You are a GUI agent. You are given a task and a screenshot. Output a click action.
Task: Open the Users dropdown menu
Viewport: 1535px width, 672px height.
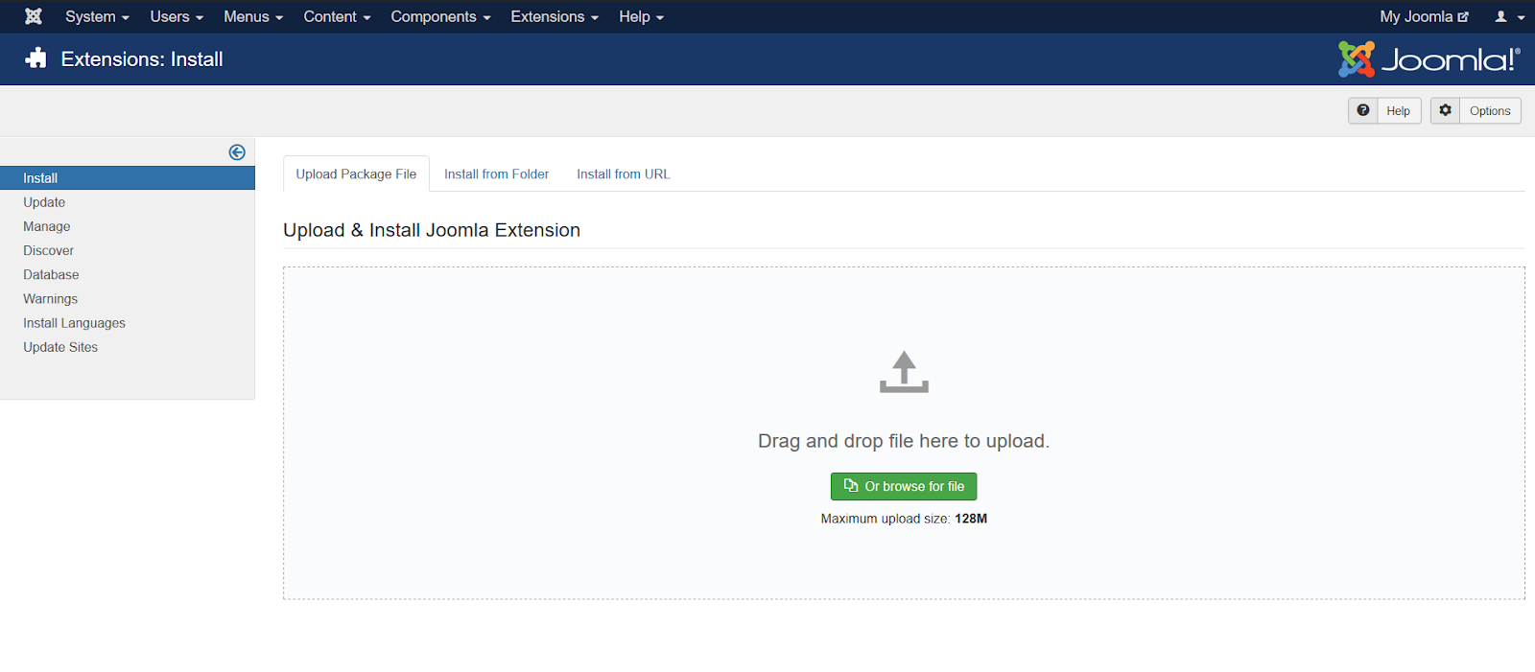[x=176, y=16]
